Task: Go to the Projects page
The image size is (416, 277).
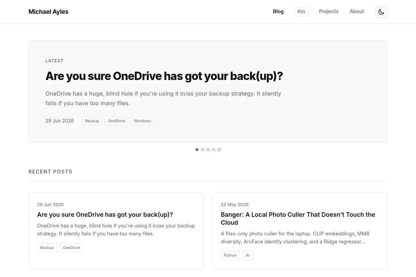Action: (x=329, y=11)
